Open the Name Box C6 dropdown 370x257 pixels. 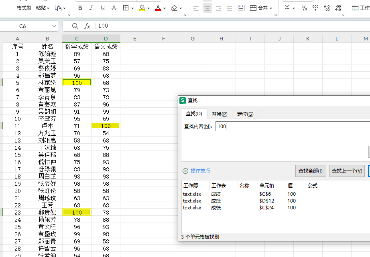pos(54,26)
